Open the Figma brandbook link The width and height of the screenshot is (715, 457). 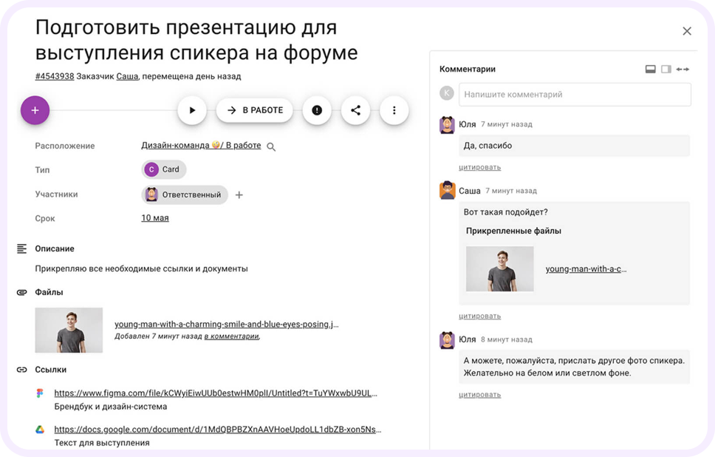tap(215, 393)
